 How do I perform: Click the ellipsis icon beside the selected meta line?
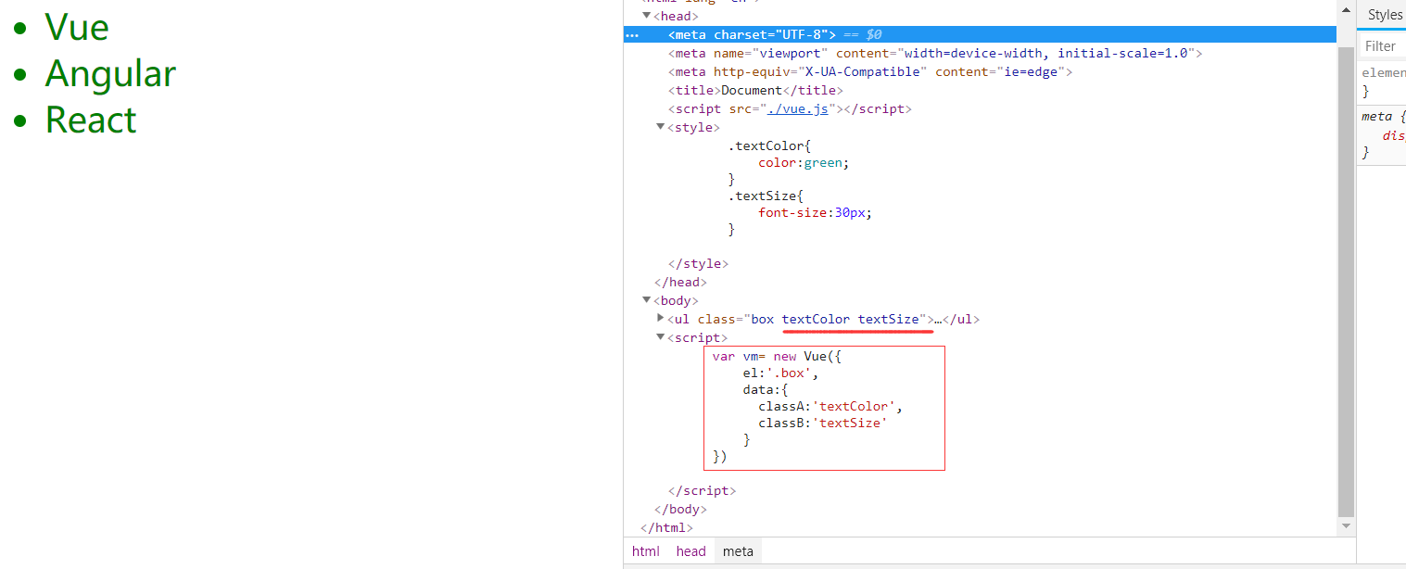point(632,35)
